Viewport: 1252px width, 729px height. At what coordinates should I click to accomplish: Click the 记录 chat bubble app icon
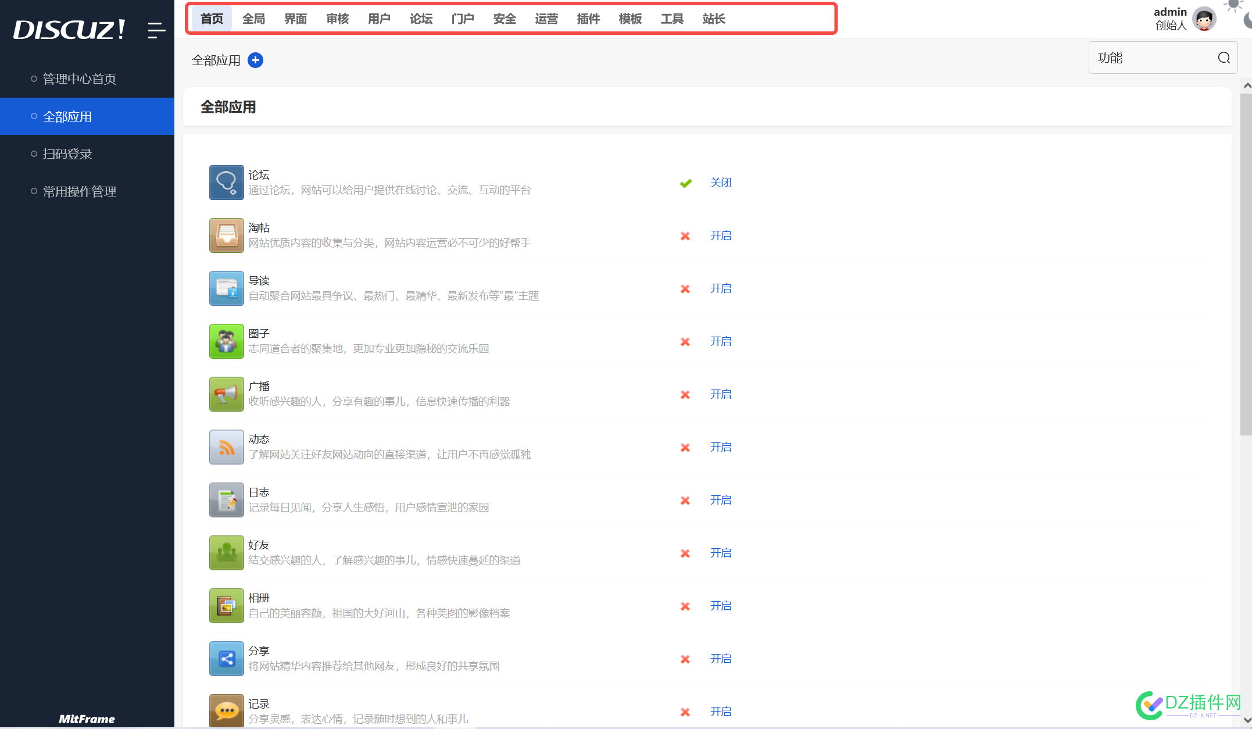pyautogui.click(x=227, y=710)
